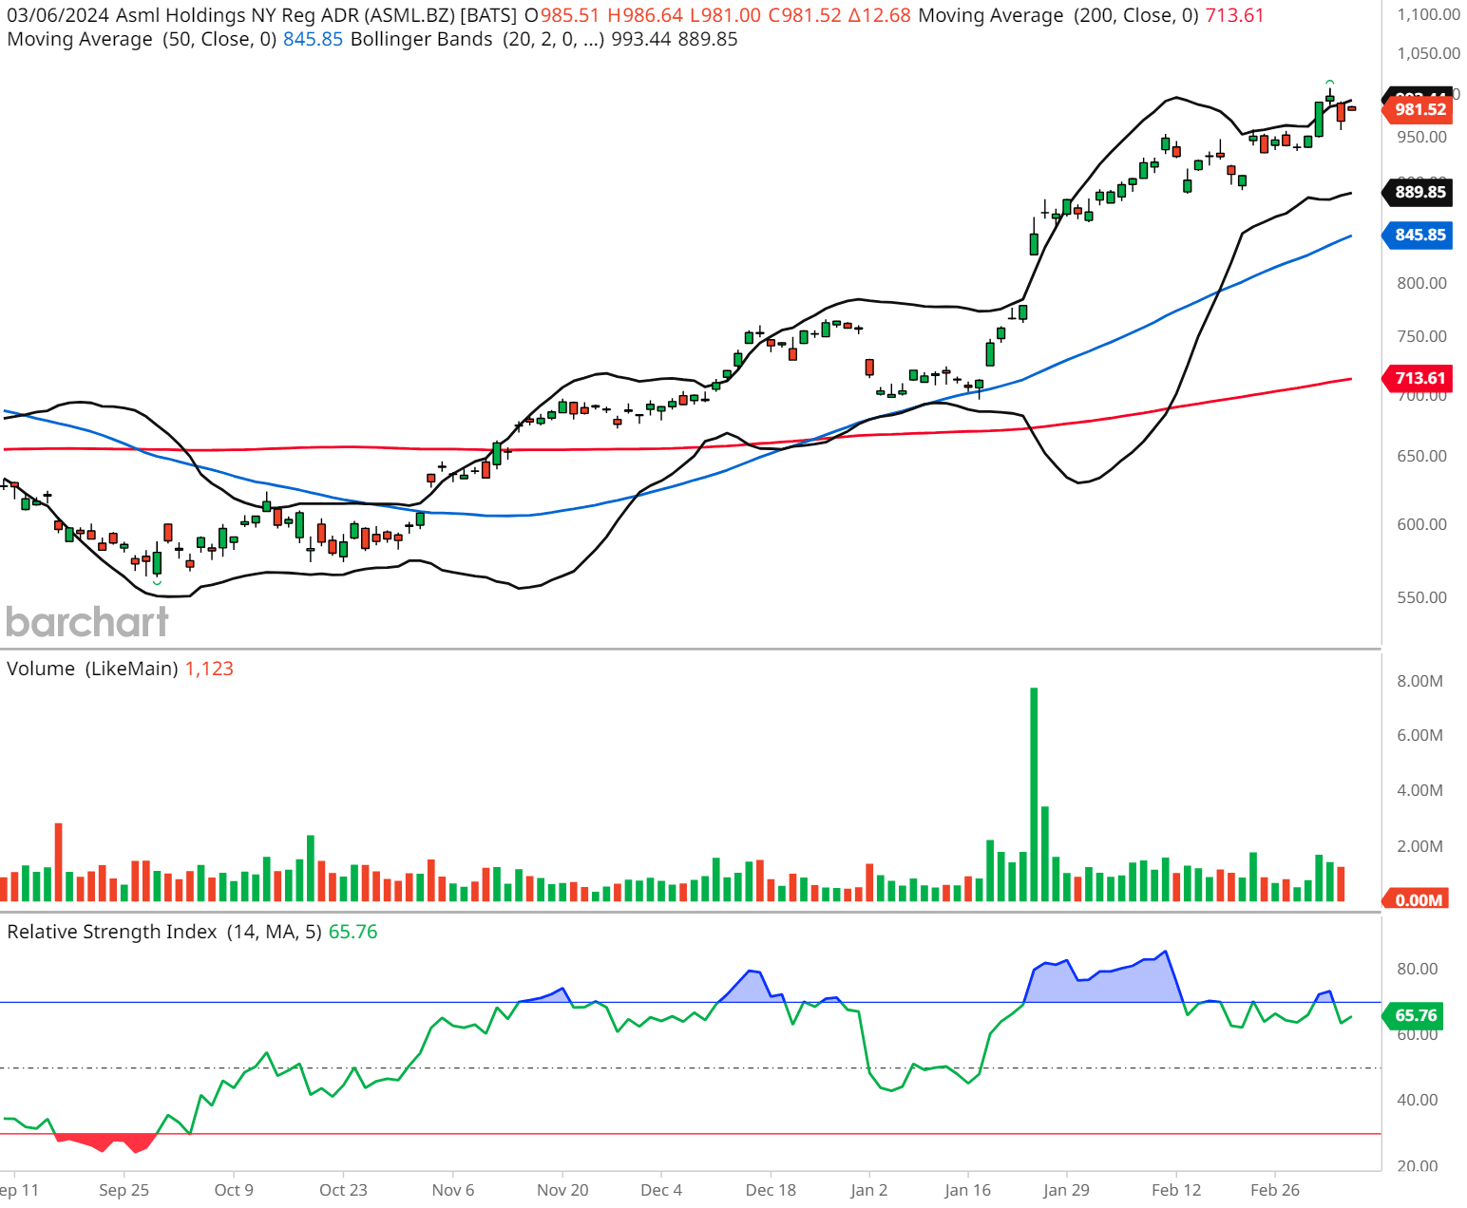Click the 'Oct 23' date axis label

pos(343,1190)
